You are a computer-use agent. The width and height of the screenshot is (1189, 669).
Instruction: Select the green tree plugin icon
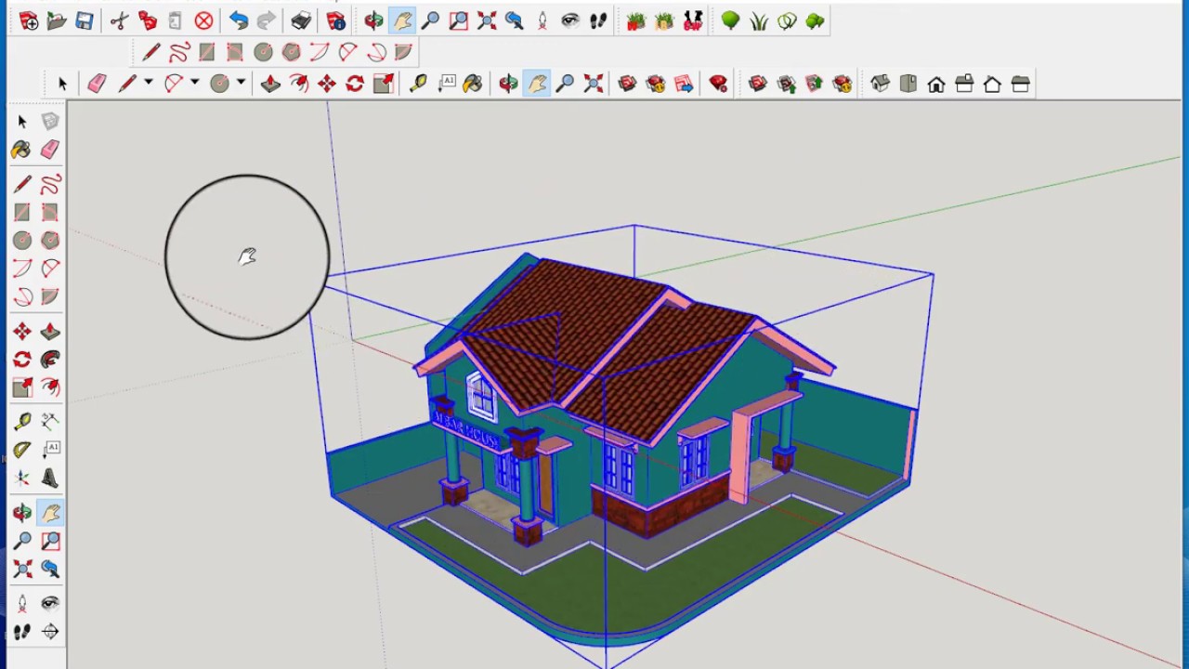click(730, 20)
